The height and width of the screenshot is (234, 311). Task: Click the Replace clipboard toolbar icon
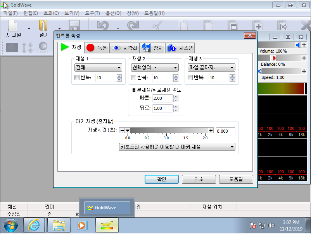[282, 25]
